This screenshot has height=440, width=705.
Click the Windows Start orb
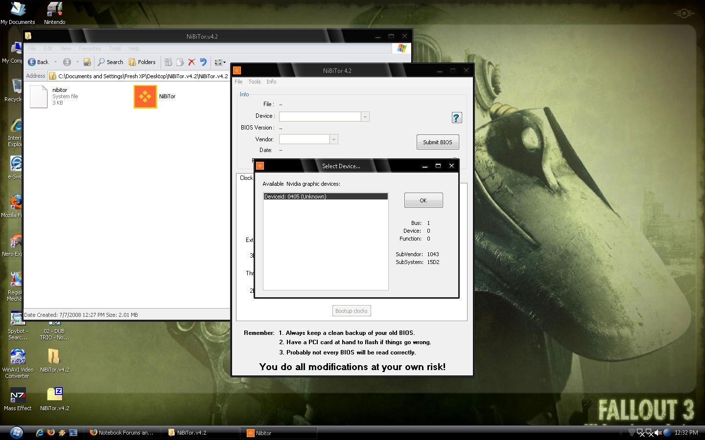point(16,433)
